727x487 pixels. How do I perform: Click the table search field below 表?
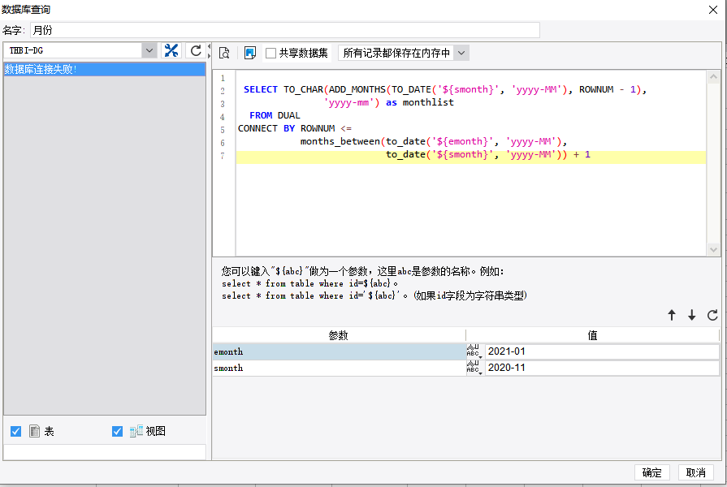tap(105, 452)
